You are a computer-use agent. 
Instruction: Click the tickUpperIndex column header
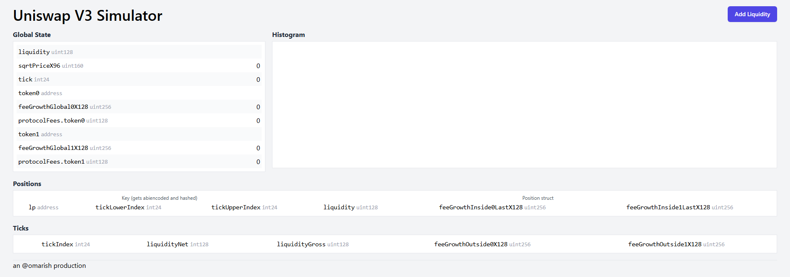click(244, 207)
